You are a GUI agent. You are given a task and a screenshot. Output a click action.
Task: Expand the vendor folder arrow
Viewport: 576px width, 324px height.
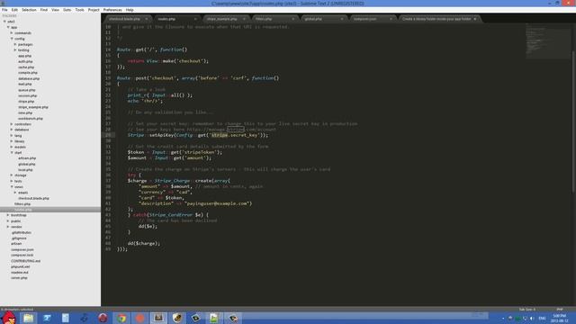pos(8,227)
